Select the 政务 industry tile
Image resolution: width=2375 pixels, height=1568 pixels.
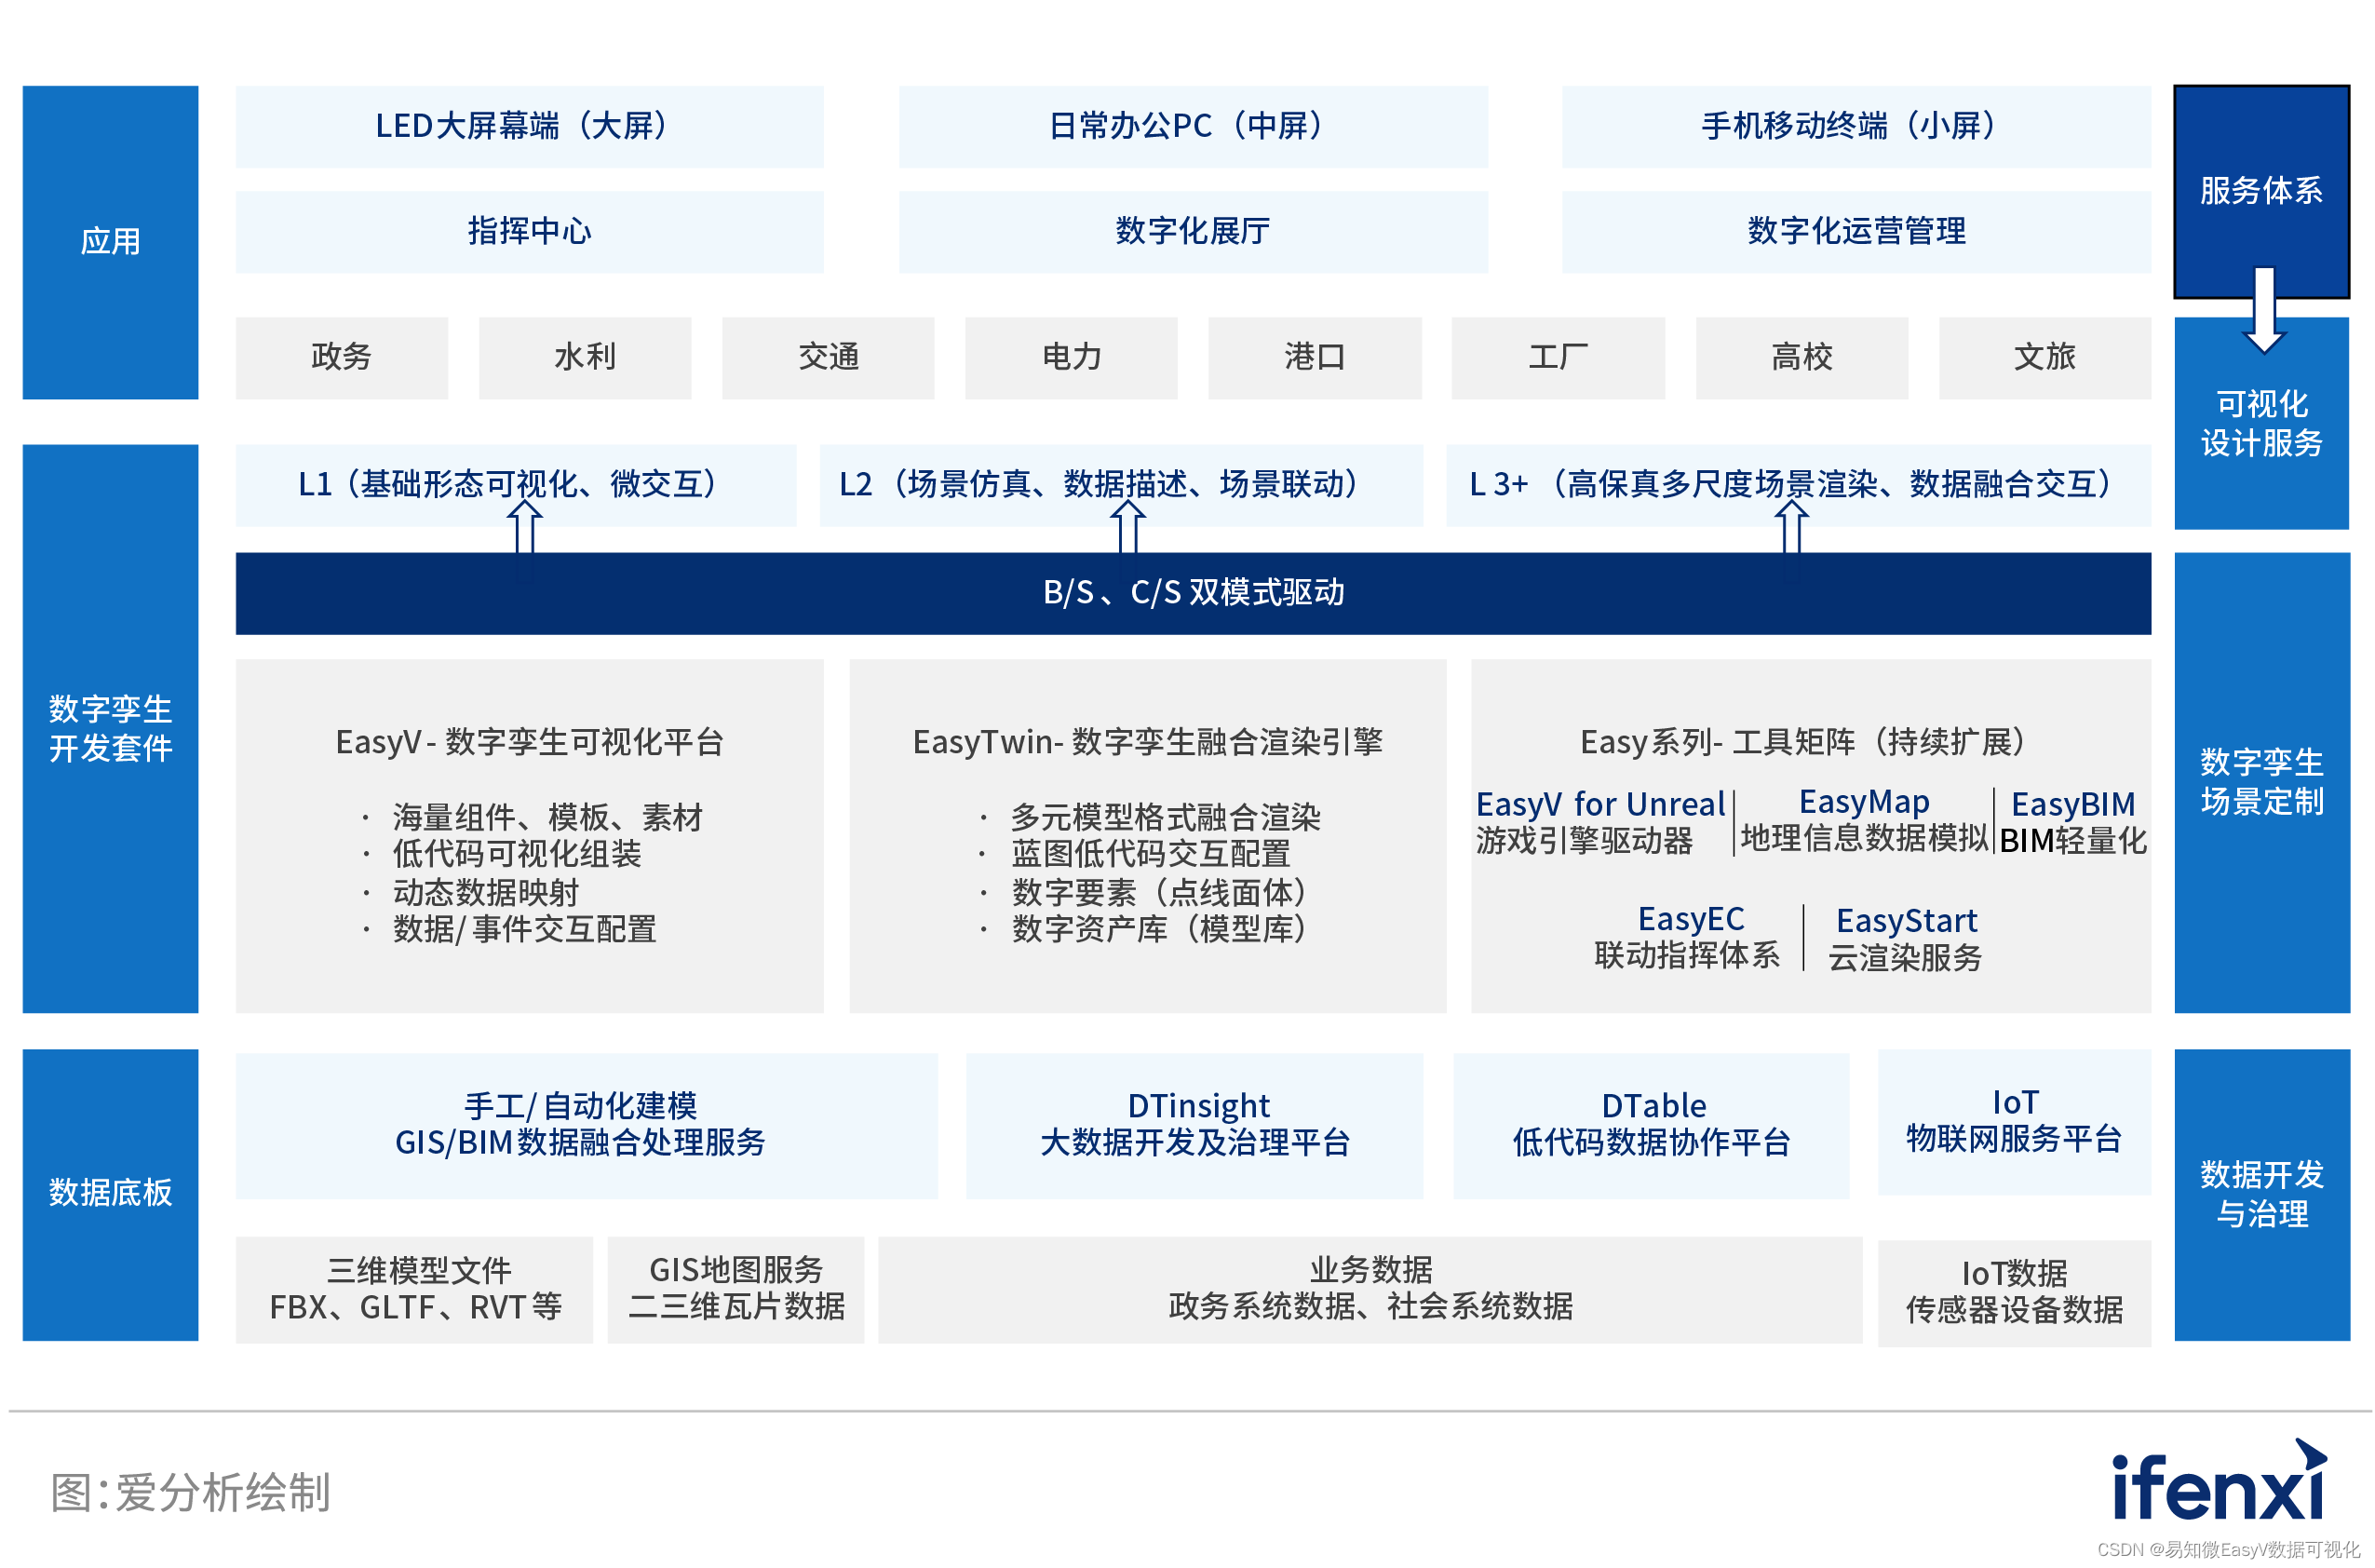(341, 357)
